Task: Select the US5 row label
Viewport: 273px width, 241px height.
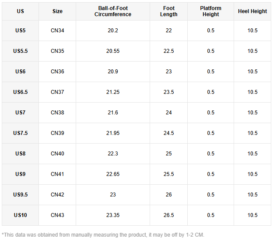Action: pos(21,31)
